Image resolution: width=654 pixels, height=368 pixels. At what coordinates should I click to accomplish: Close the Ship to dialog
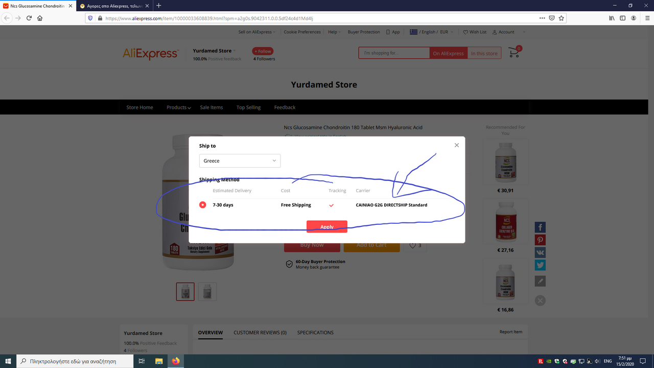[x=456, y=145]
